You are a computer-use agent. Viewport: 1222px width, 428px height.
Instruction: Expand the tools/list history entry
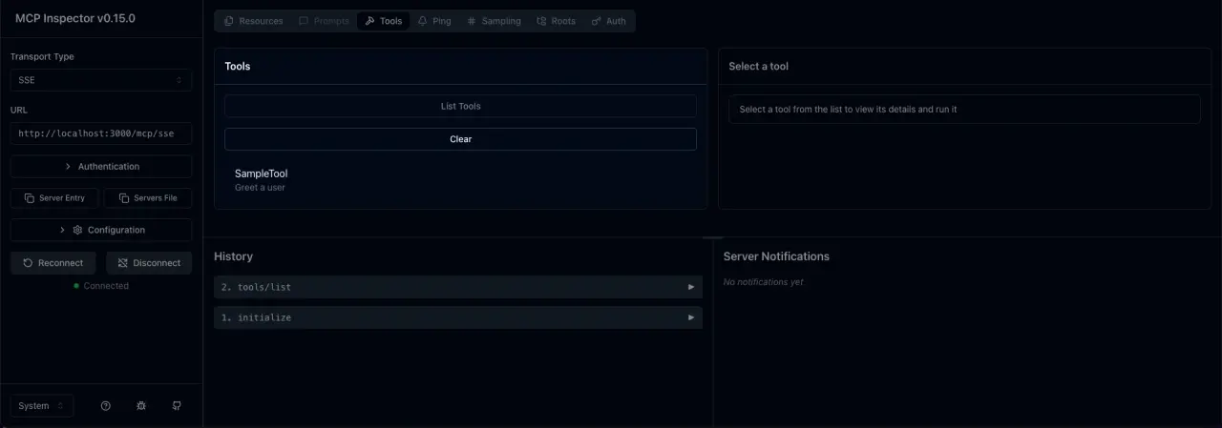point(458,287)
